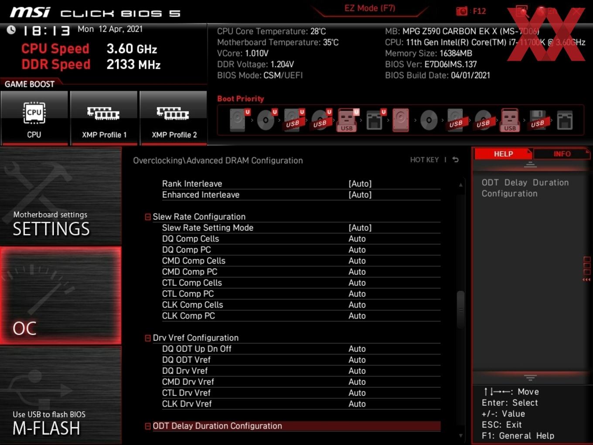This screenshot has height=445, width=593.
Task: Switch to EZ Mode (F7)
Action: [x=370, y=8]
